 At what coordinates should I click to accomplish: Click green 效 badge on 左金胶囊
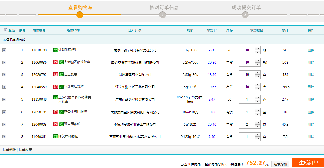pos(61,74)
